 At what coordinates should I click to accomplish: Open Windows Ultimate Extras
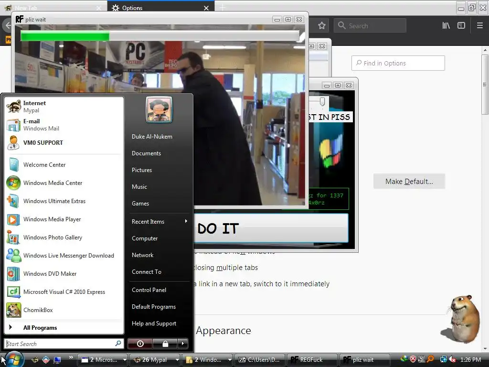[64, 201]
